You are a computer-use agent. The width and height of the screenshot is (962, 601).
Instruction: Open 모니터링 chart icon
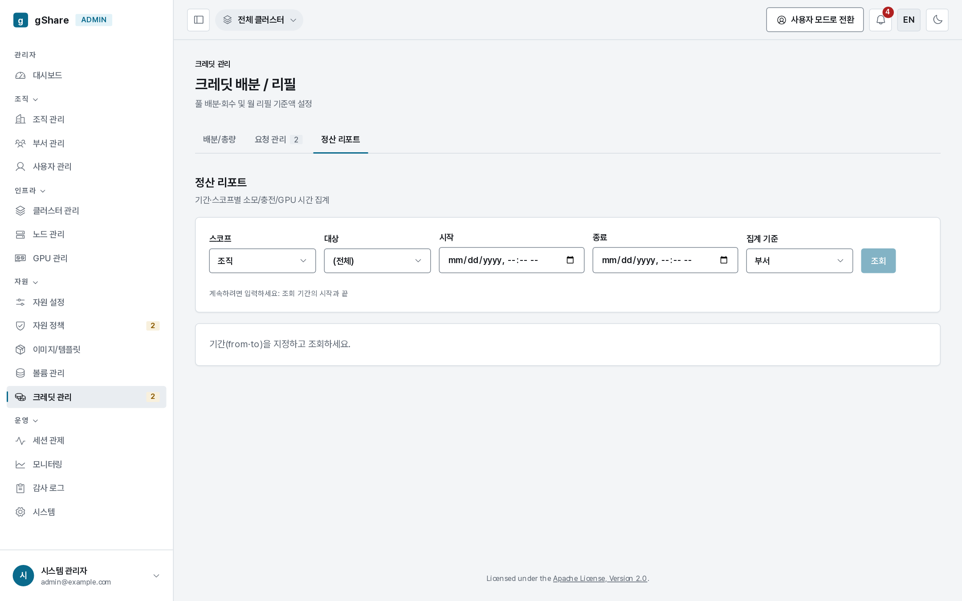coord(20,464)
